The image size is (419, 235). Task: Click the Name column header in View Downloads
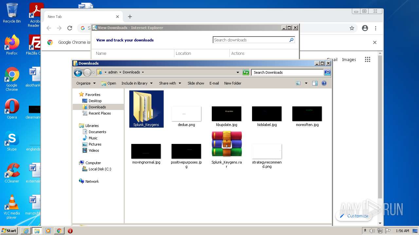[101, 53]
